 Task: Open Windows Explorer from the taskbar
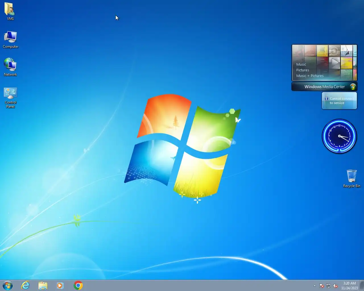(43, 285)
